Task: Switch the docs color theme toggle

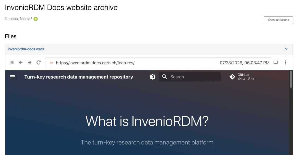Action: (x=152, y=77)
